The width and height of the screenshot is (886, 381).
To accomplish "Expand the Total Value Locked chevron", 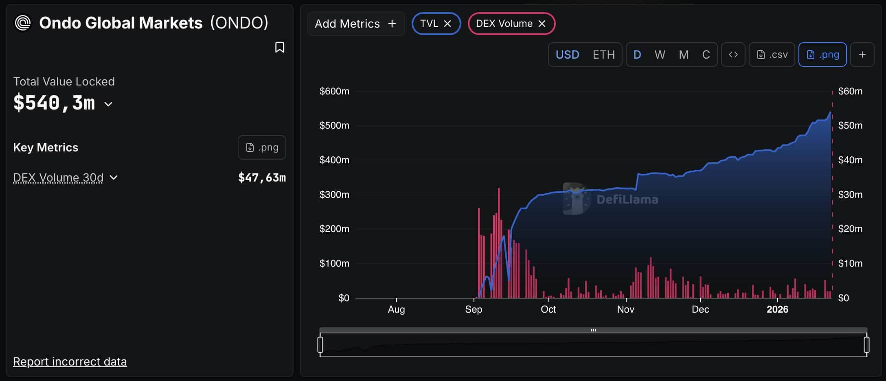I will coord(108,104).
